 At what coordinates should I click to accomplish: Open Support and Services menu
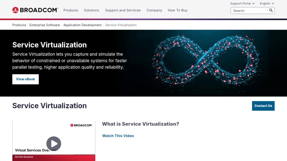tap(123, 10)
